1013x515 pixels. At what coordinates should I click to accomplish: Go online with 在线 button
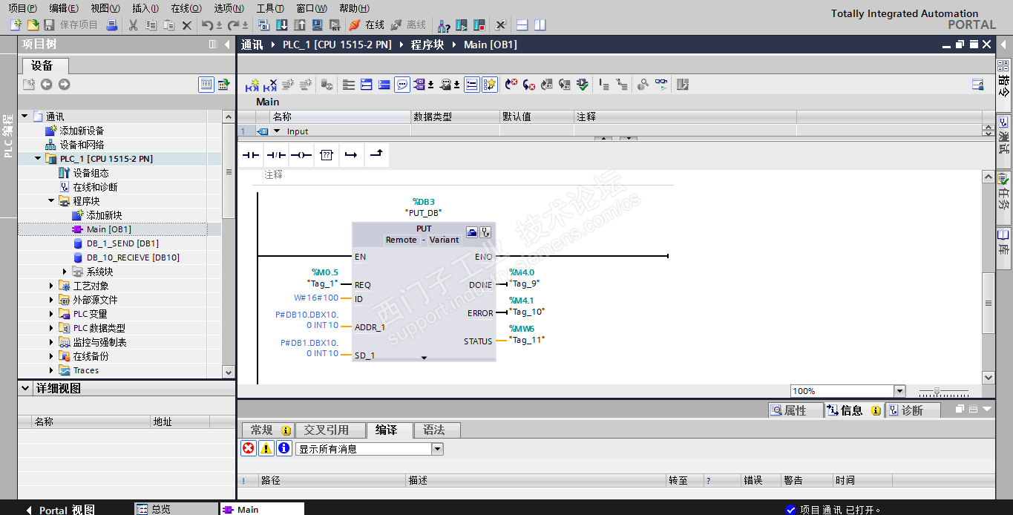(x=367, y=25)
